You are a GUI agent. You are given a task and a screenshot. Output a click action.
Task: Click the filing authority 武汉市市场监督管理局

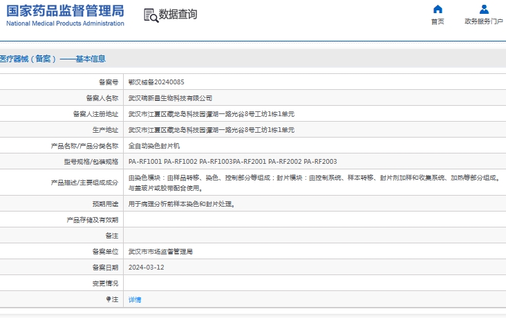click(160, 252)
